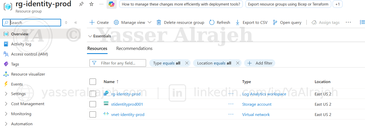Viewport: 365px width, 131px height.
Task: Open the Manage view dropdown
Action: click(132, 22)
